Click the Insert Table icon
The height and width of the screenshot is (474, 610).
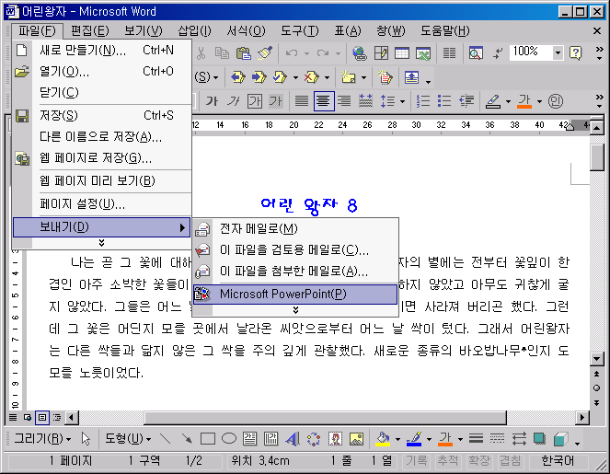click(x=402, y=53)
